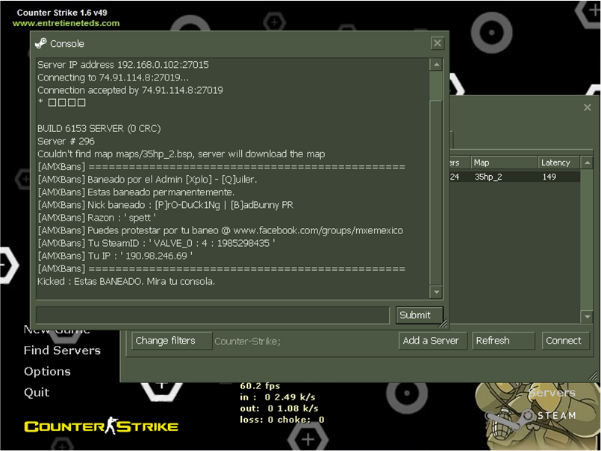Select the 35hp_2 server row
601x451 pixels.
(514, 177)
